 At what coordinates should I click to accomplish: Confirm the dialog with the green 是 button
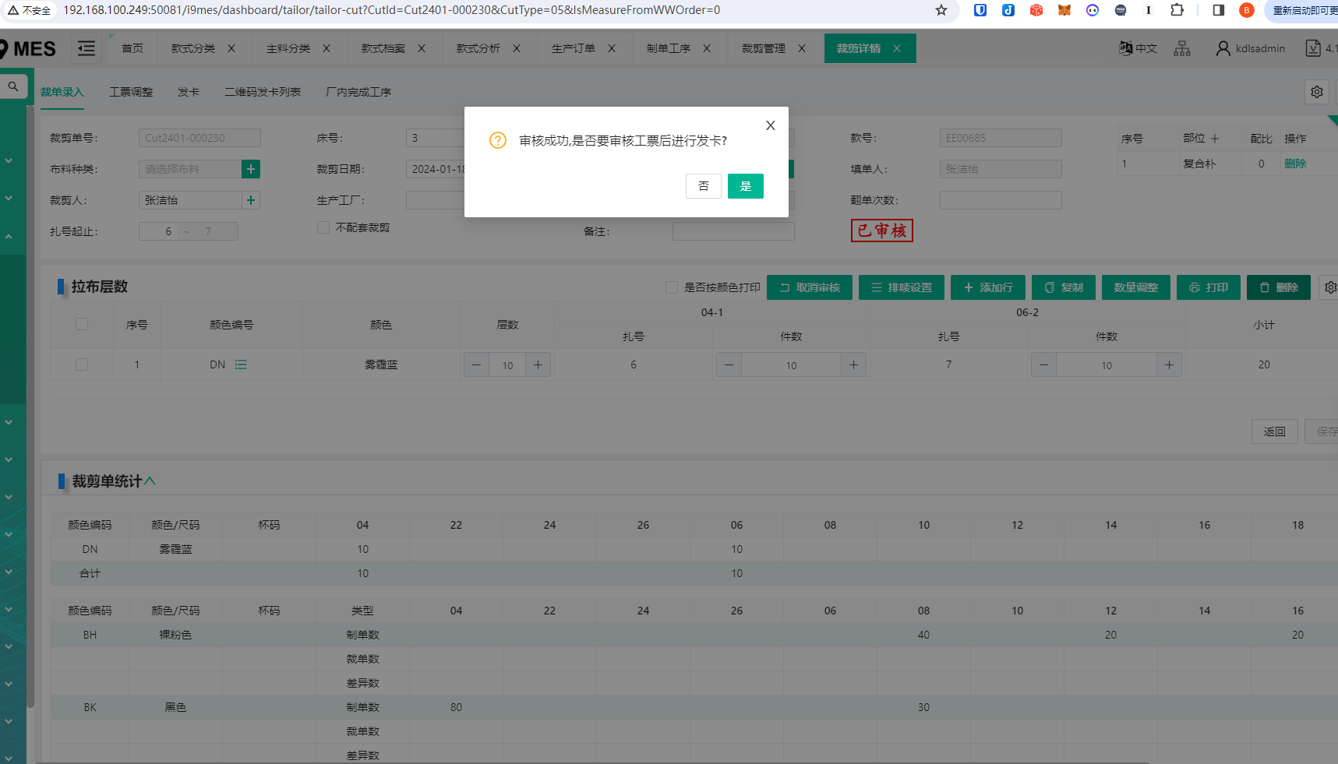pyautogui.click(x=745, y=186)
